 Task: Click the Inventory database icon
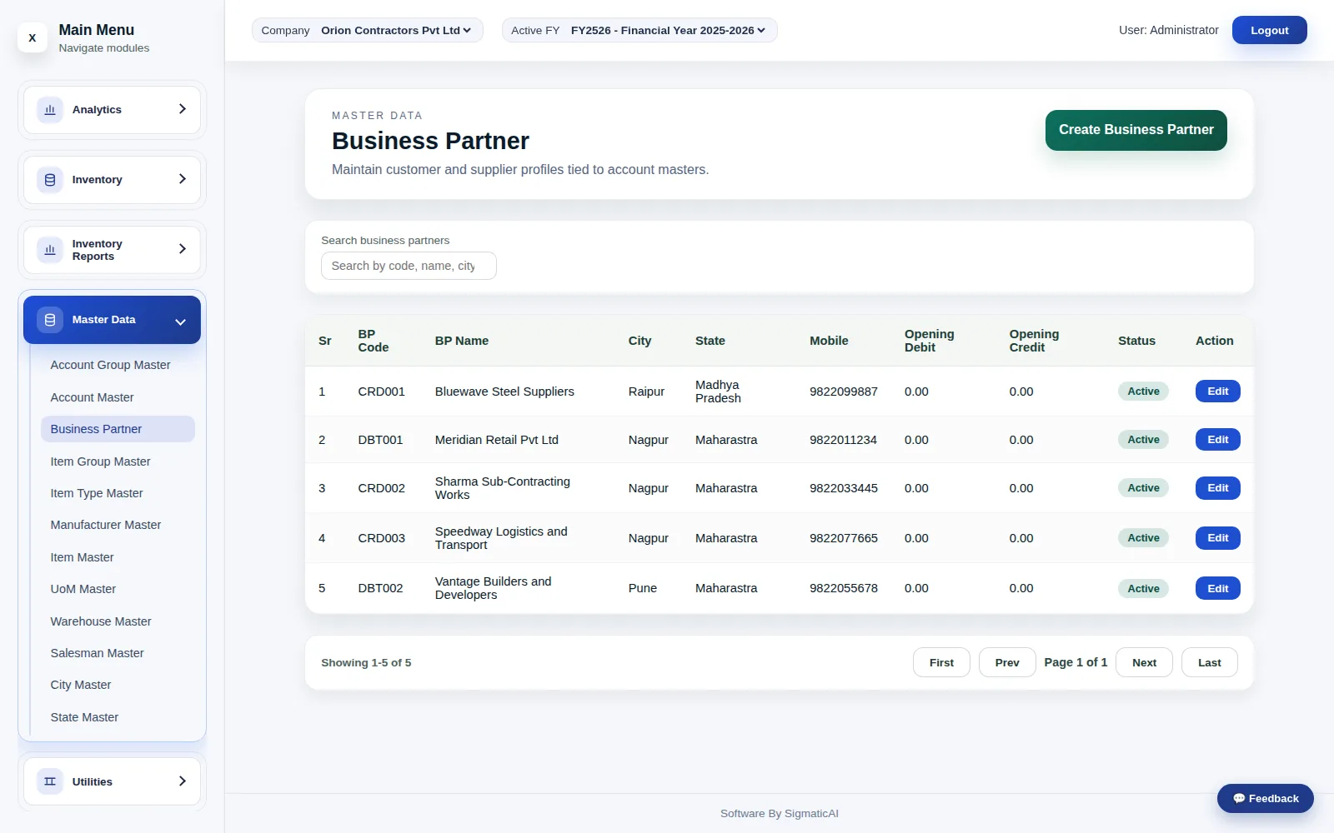pos(50,179)
